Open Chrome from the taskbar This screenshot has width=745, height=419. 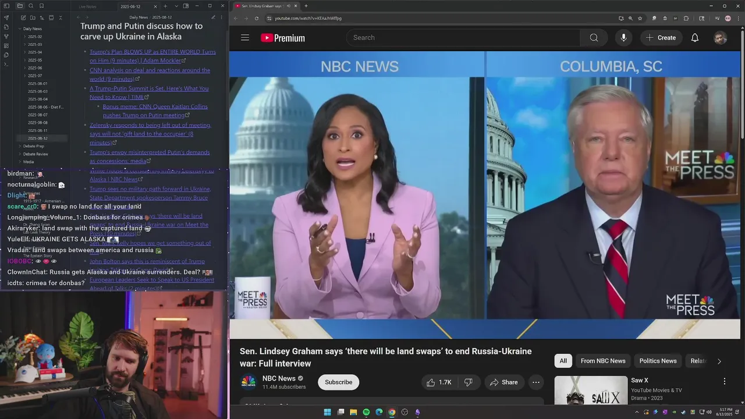point(392,412)
